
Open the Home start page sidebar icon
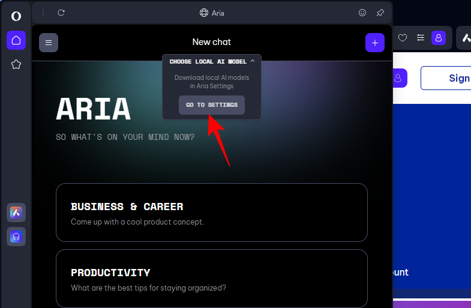click(x=16, y=40)
